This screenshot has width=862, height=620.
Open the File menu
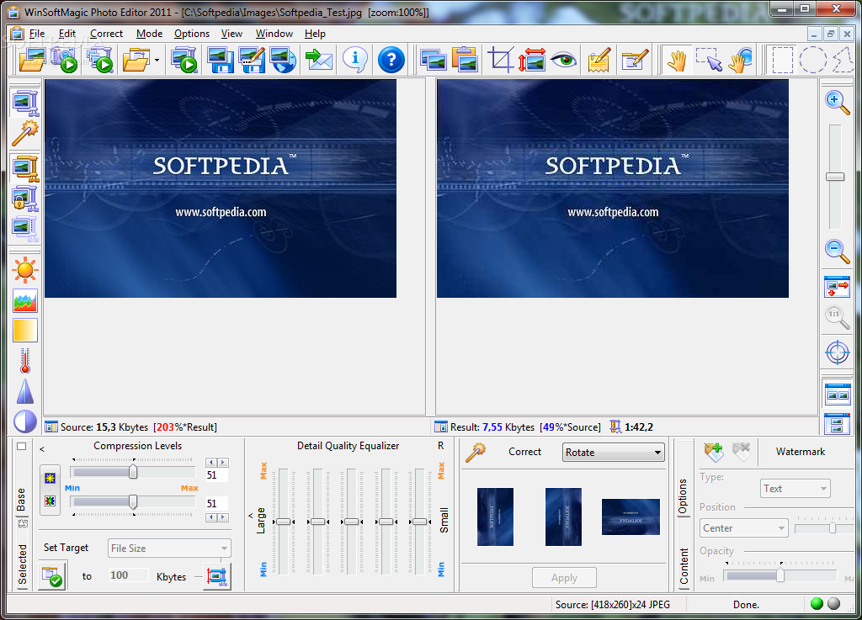tap(37, 34)
